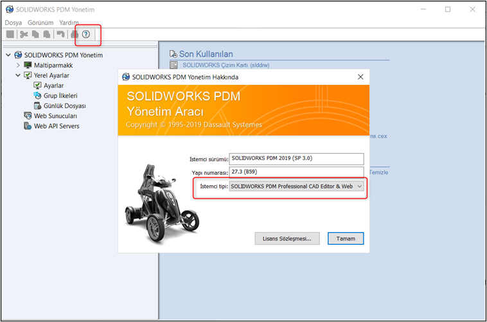The image size is (487, 322).
Task: Click the Günlük Dosyası notepad icon
Action: pos(37,105)
